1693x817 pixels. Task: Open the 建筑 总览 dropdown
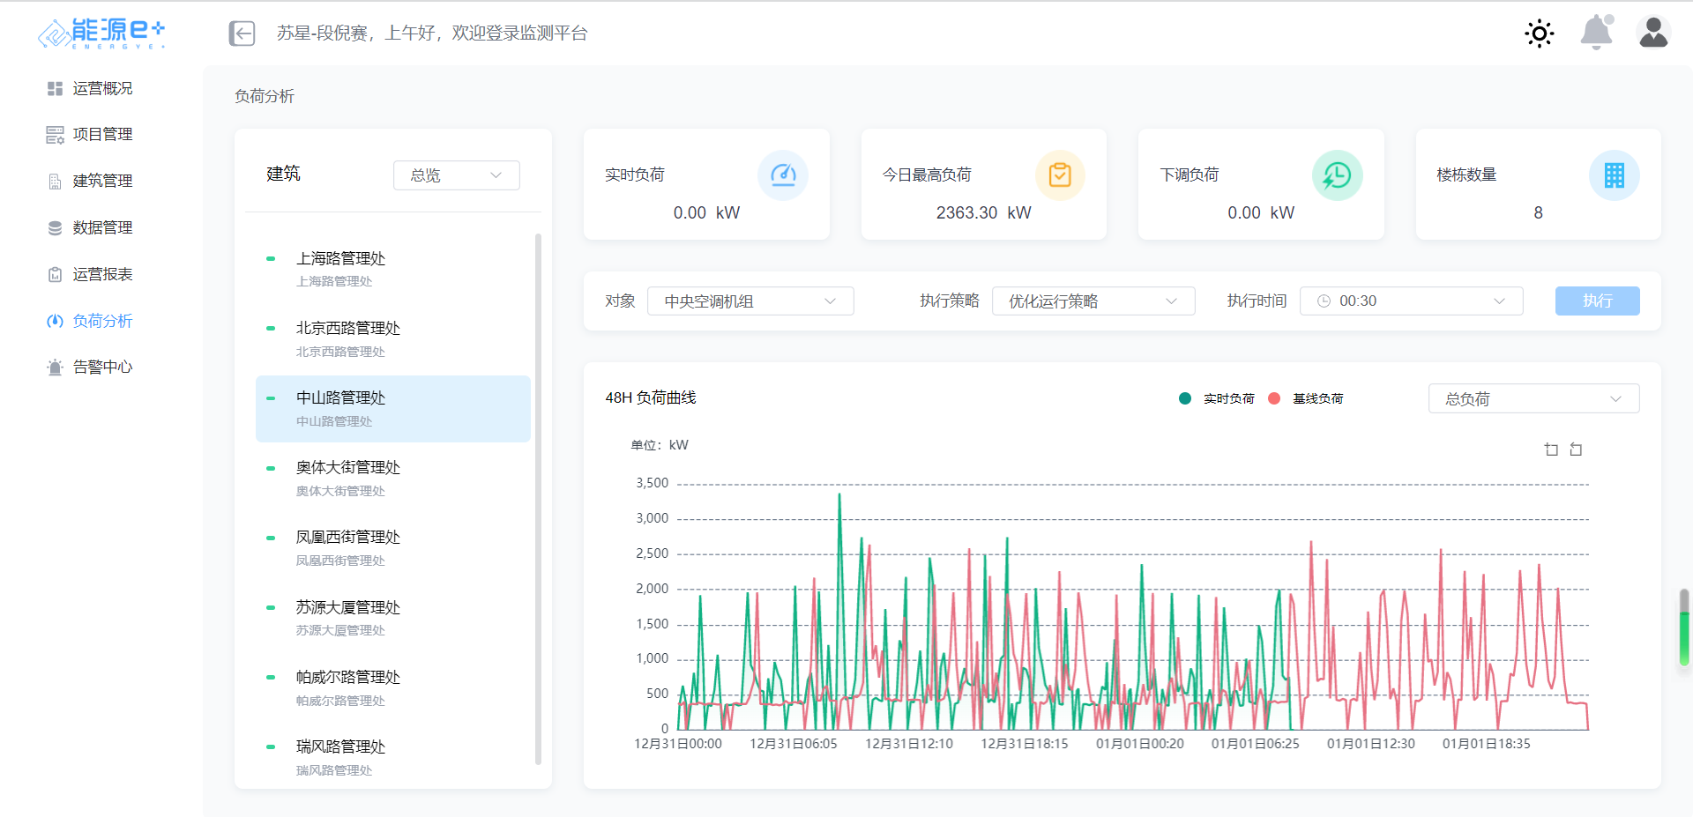[x=457, y=175]
